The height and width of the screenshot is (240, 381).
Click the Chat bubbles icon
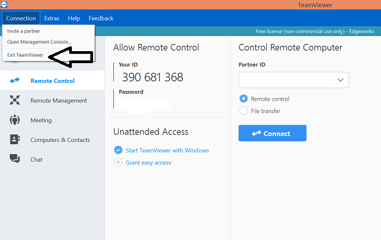pyautogui.click(x=15, y=158)
